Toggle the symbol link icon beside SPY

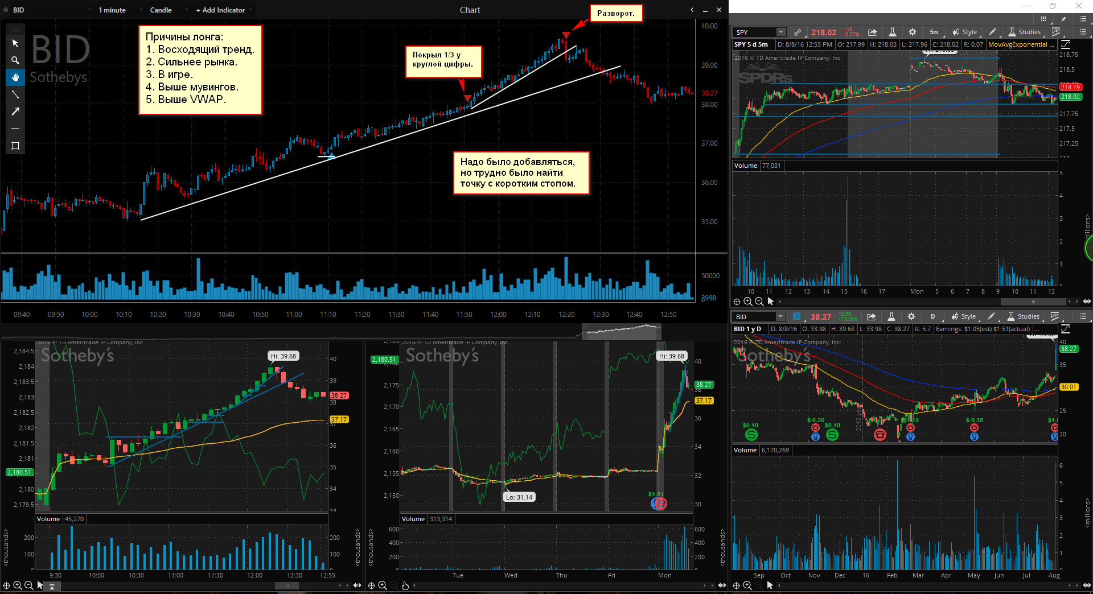click(x=798, y=32)
